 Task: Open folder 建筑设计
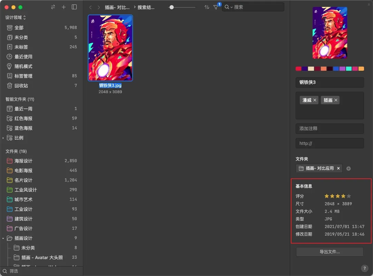click(x=41, y=219)
